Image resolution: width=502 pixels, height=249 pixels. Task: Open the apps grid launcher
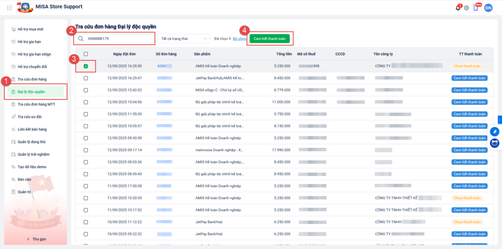point(9,7)
